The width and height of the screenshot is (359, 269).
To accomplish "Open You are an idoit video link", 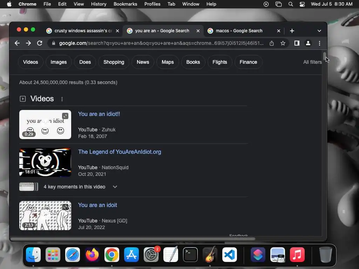I will (x=97, y=205).
